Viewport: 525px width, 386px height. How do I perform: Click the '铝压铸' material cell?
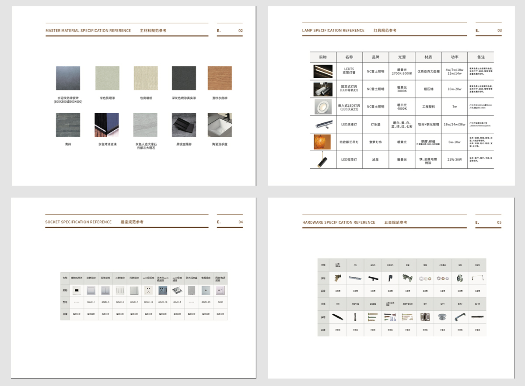click(x=428, y=89)
